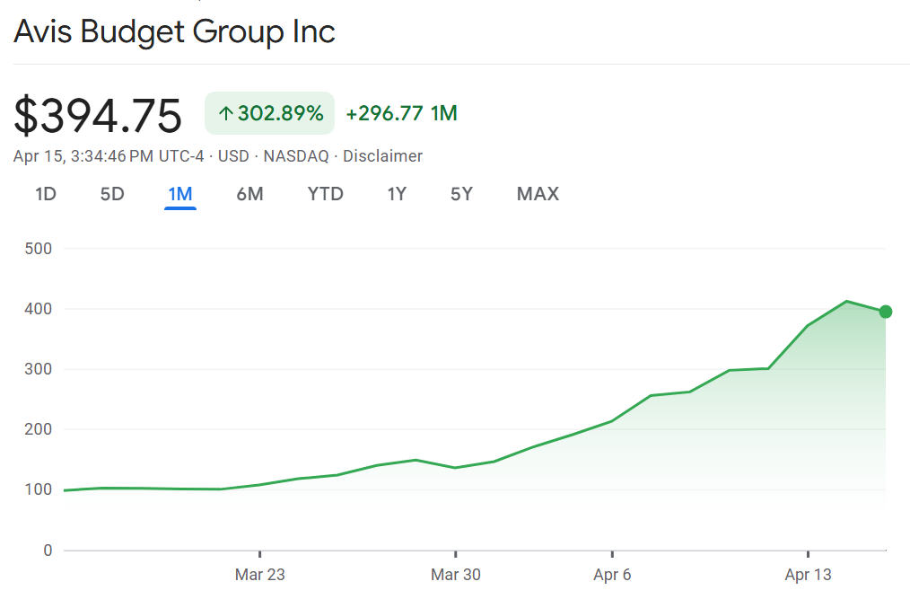Click the Apr 13 axis label
The image size is (910, 599).
[x=809, y=575]
